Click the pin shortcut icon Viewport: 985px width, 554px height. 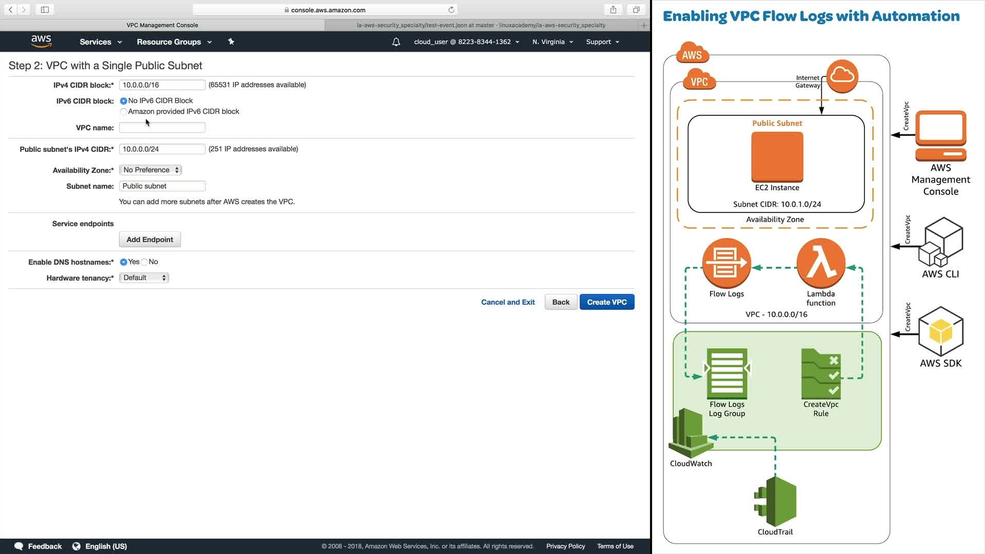point(231,42)
